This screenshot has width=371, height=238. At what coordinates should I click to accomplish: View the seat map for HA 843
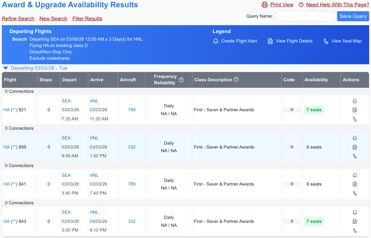coord(355,230)
